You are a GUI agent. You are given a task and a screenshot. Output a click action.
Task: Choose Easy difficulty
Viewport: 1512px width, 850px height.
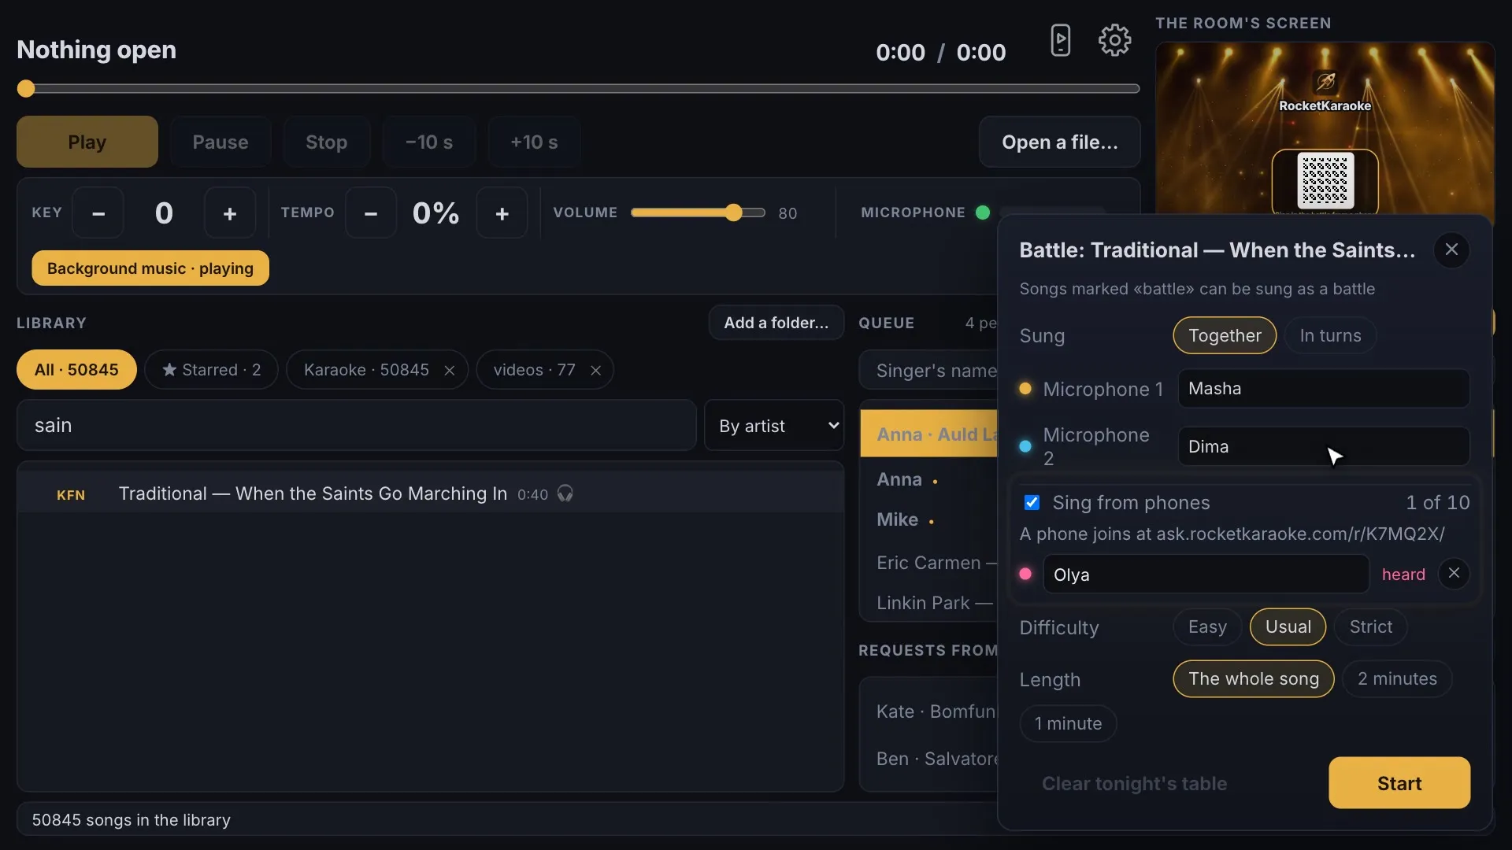(x=1207, y=627)
